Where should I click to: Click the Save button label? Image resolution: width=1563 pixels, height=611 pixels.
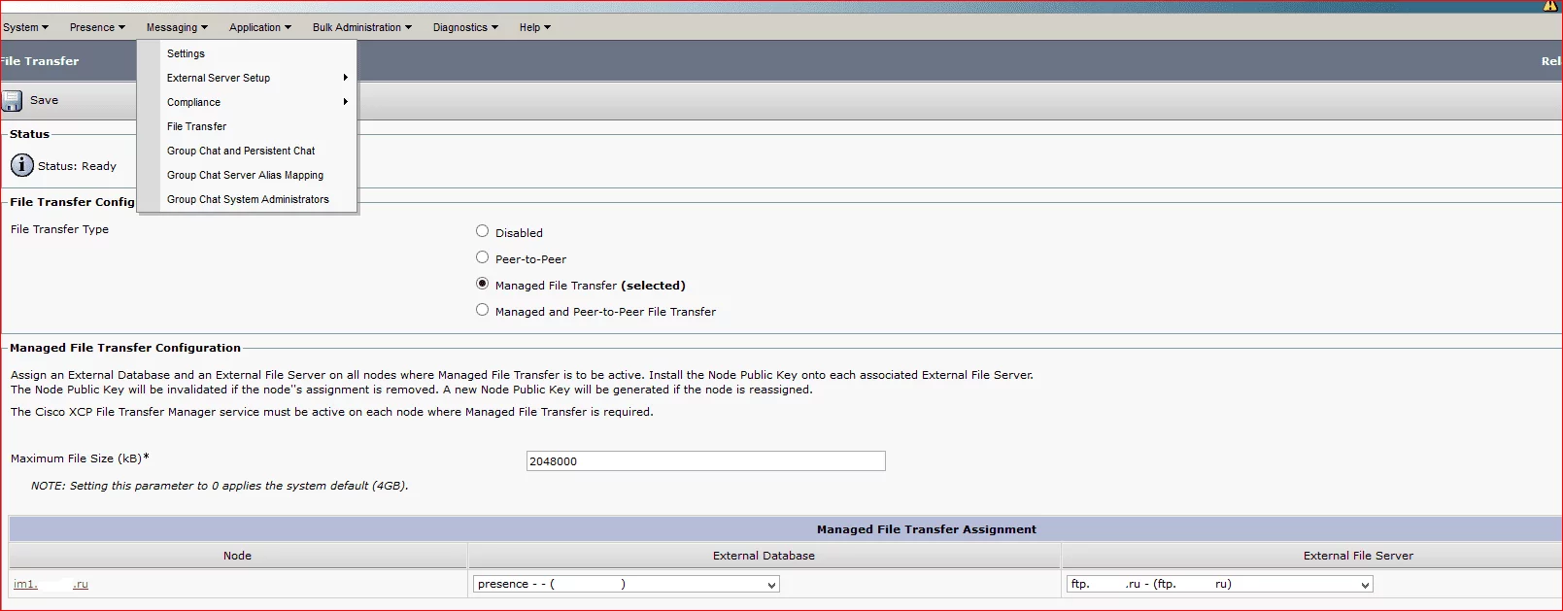(x=44, y=100)
